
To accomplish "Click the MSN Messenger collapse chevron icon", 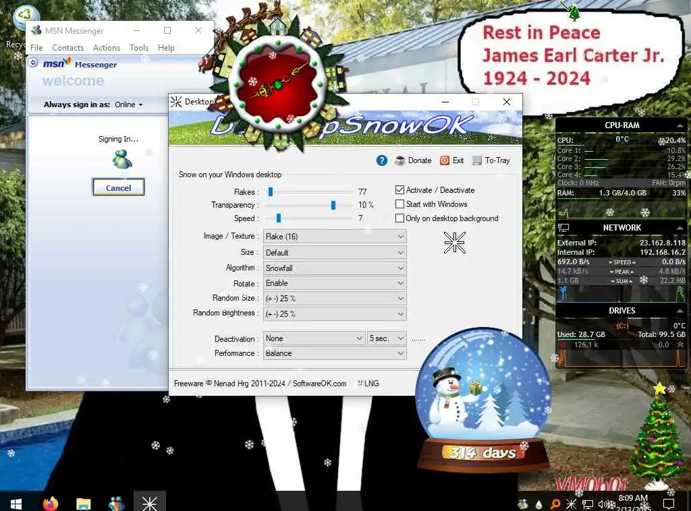I will [x=33, y=63].
